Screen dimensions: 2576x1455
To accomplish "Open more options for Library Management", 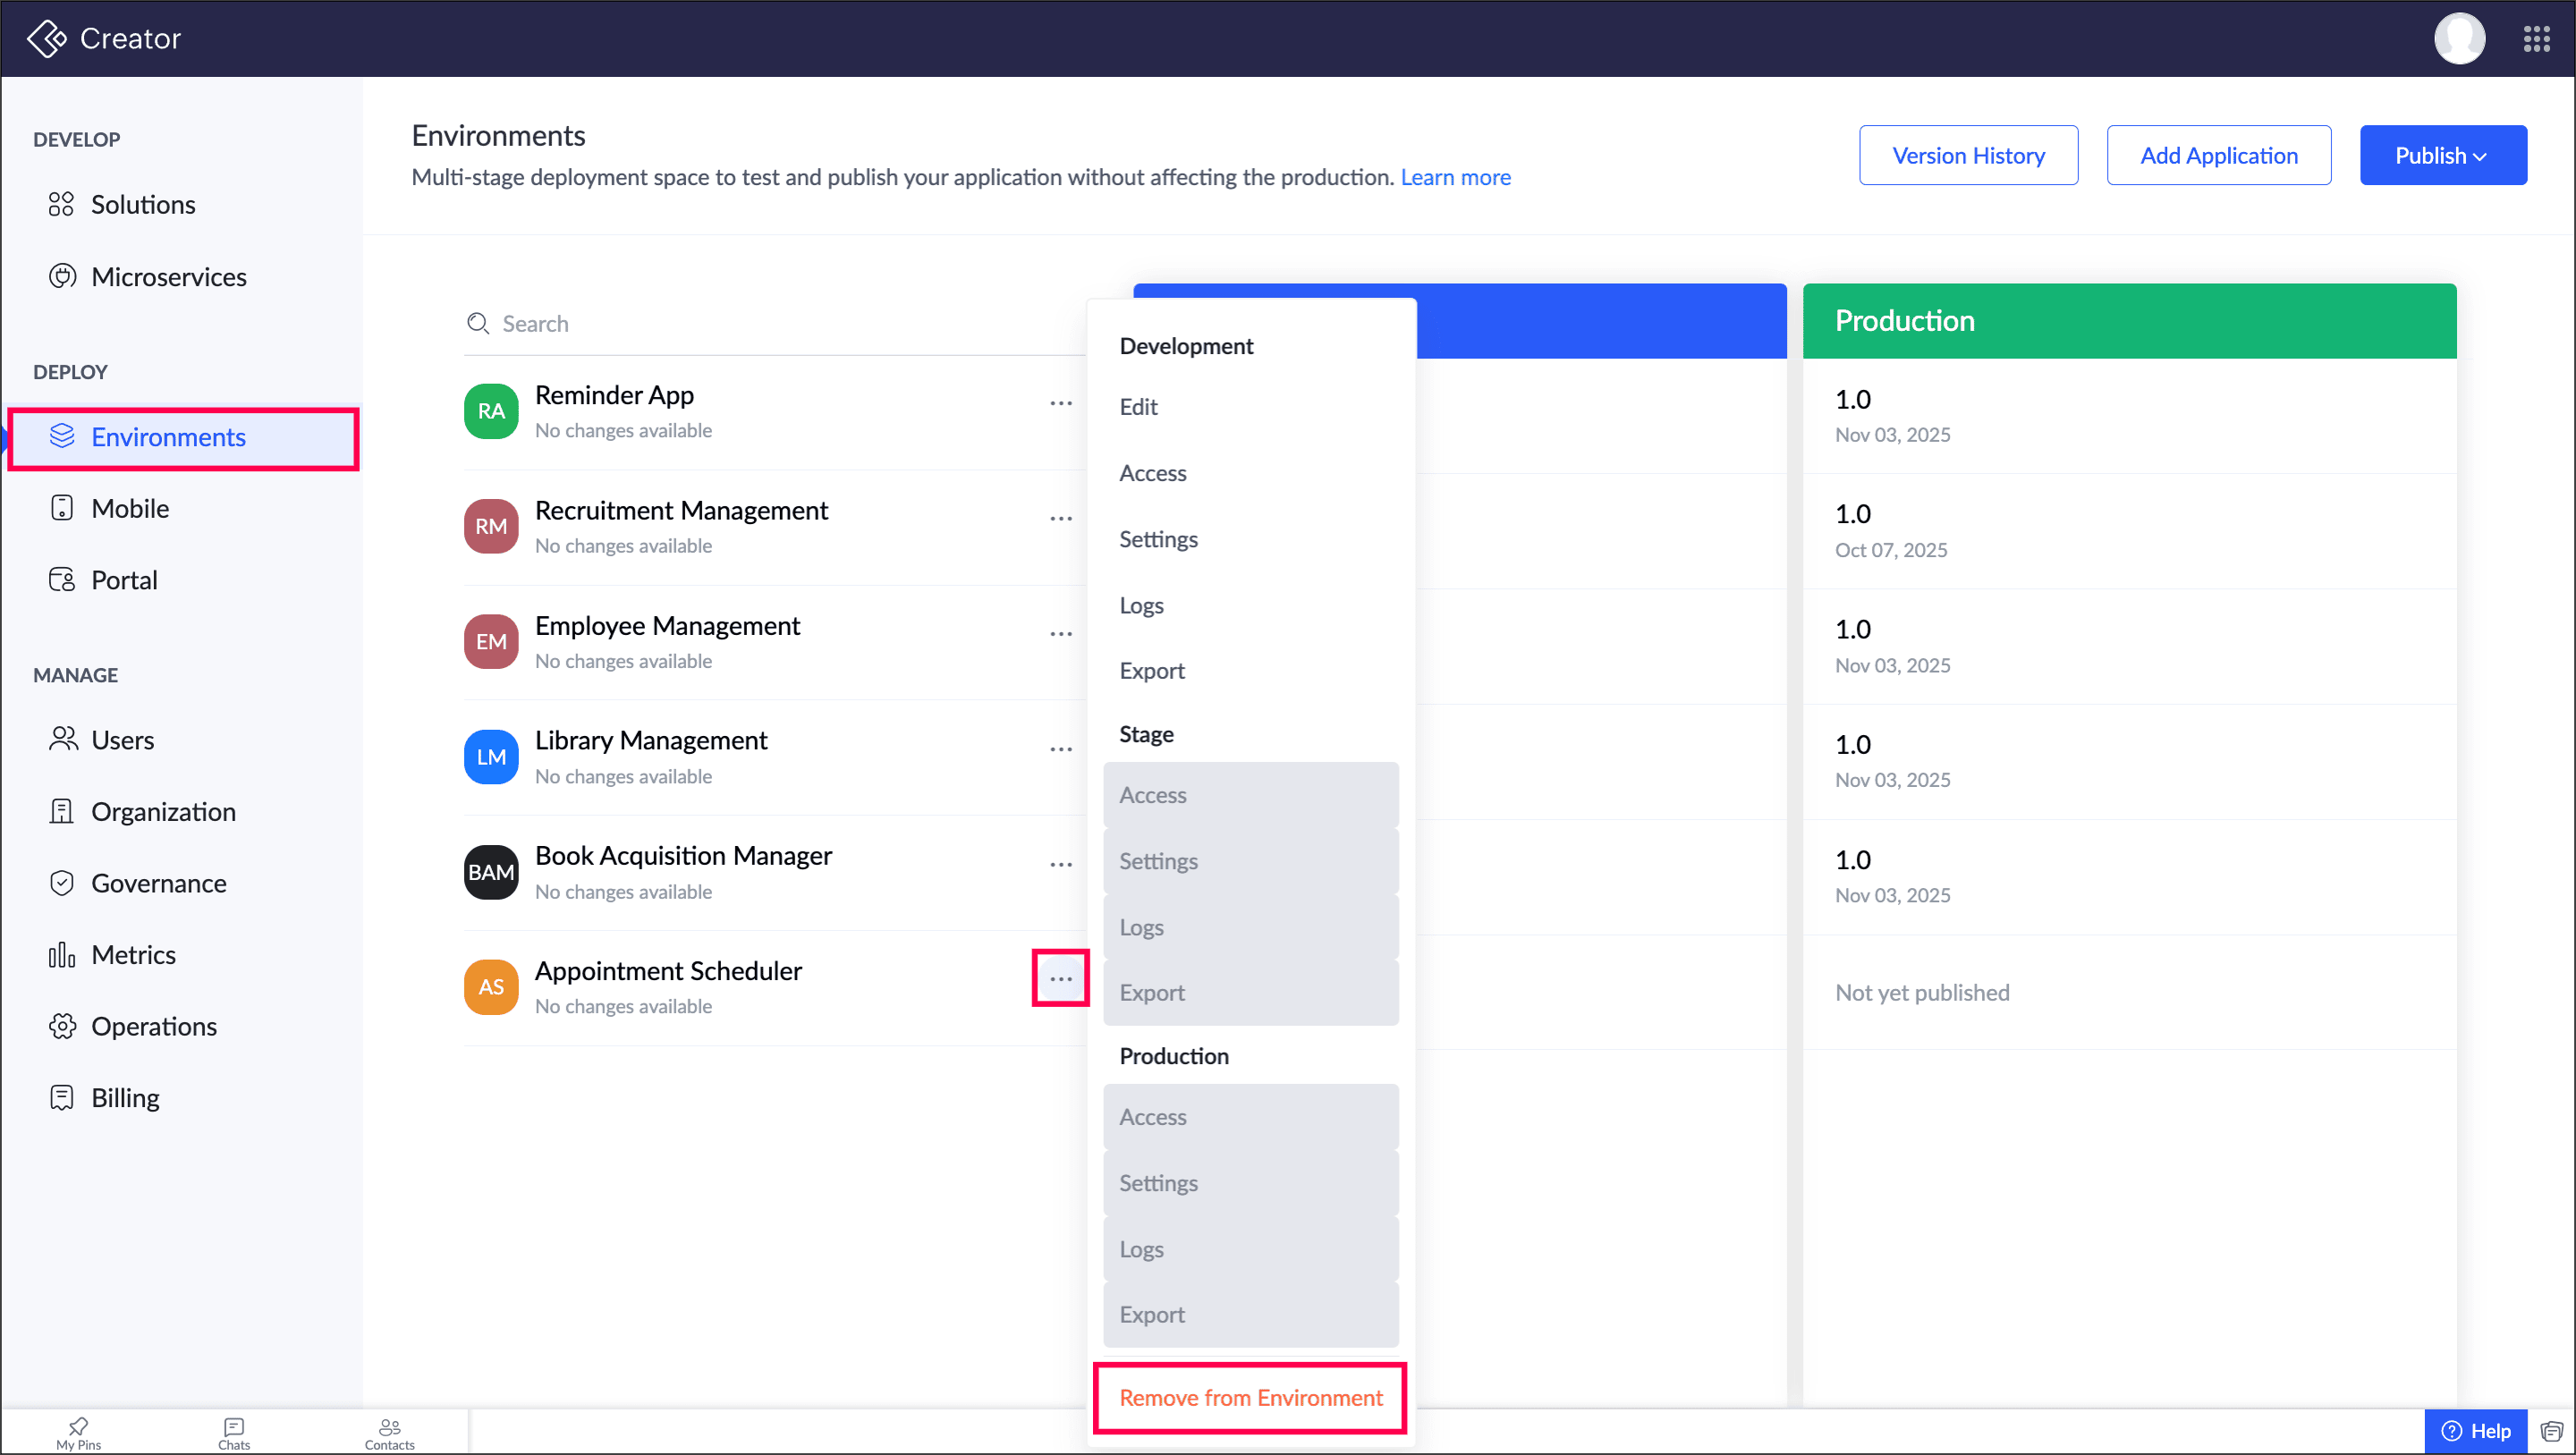I will [1060, 749].
